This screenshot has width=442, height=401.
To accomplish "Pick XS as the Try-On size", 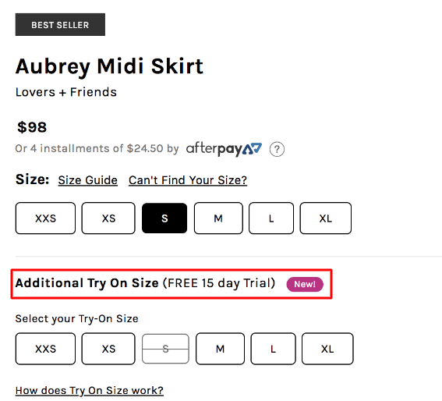I will click(108, 349).
